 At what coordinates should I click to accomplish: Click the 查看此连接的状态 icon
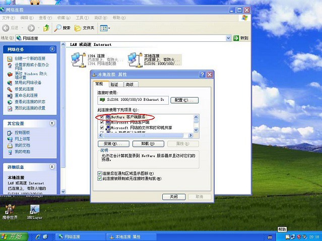point(10,102)
